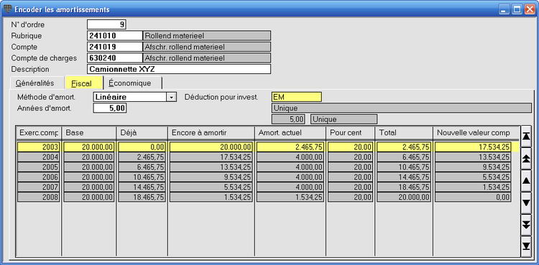539x265 pixels.
Task: Move up one row with single up arrow
Action: (526, 180)
